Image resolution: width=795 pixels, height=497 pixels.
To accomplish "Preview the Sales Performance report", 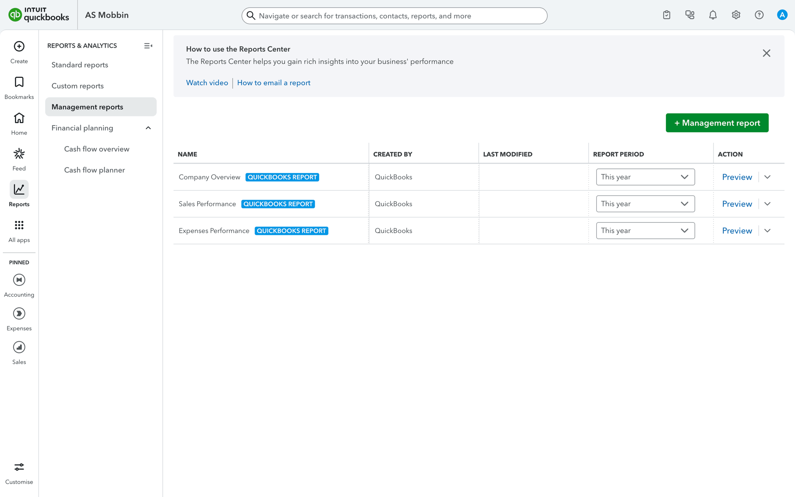I will [x=737, y=204].
